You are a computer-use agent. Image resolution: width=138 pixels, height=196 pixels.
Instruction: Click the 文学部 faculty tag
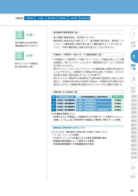[41, 18]
